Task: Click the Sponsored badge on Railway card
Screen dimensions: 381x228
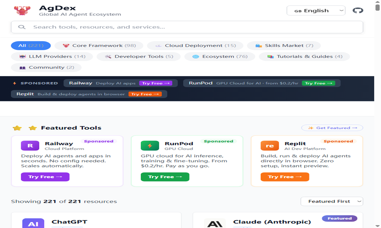Action: [99, 141]
